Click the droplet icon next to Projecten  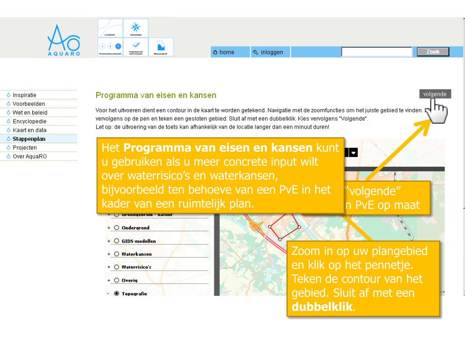8,148
